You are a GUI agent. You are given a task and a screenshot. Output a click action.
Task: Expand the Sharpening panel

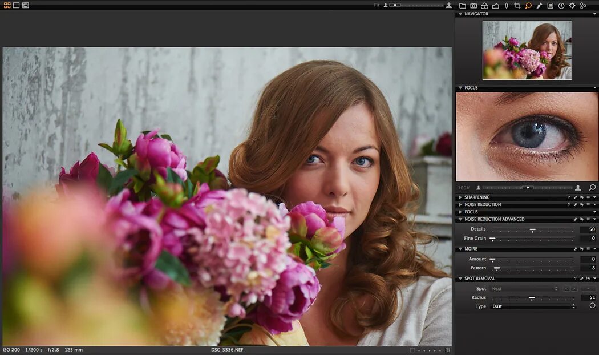point(460,197)
